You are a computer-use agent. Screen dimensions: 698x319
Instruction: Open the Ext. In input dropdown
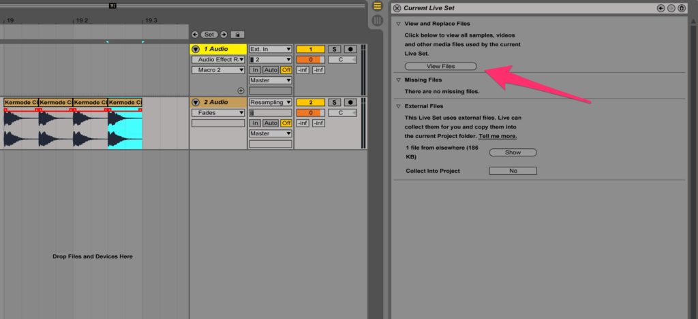click(x=270, y=50)
